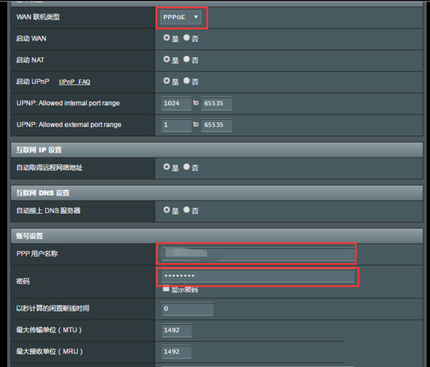Click the UPNP: Allowed external port range label

69,125
